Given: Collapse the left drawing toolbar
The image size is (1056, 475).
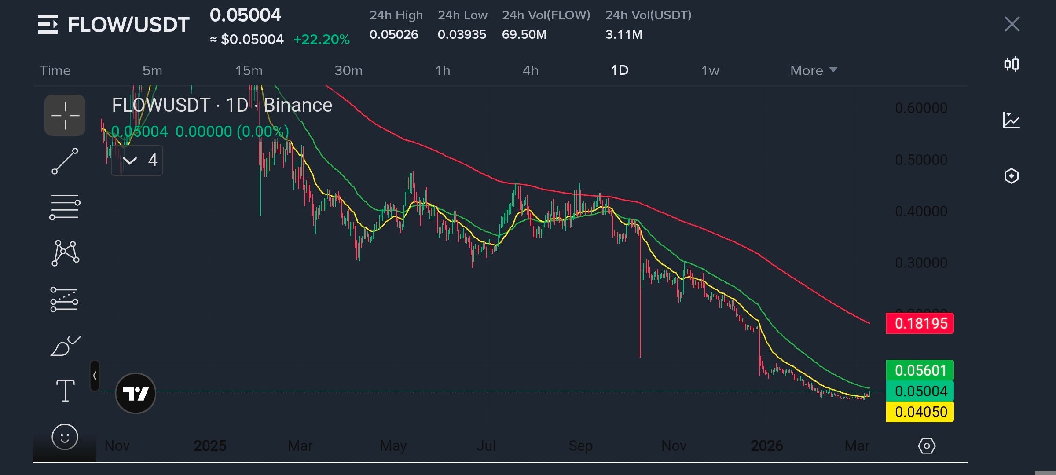Looking at the screenshot, I should 95,376.
